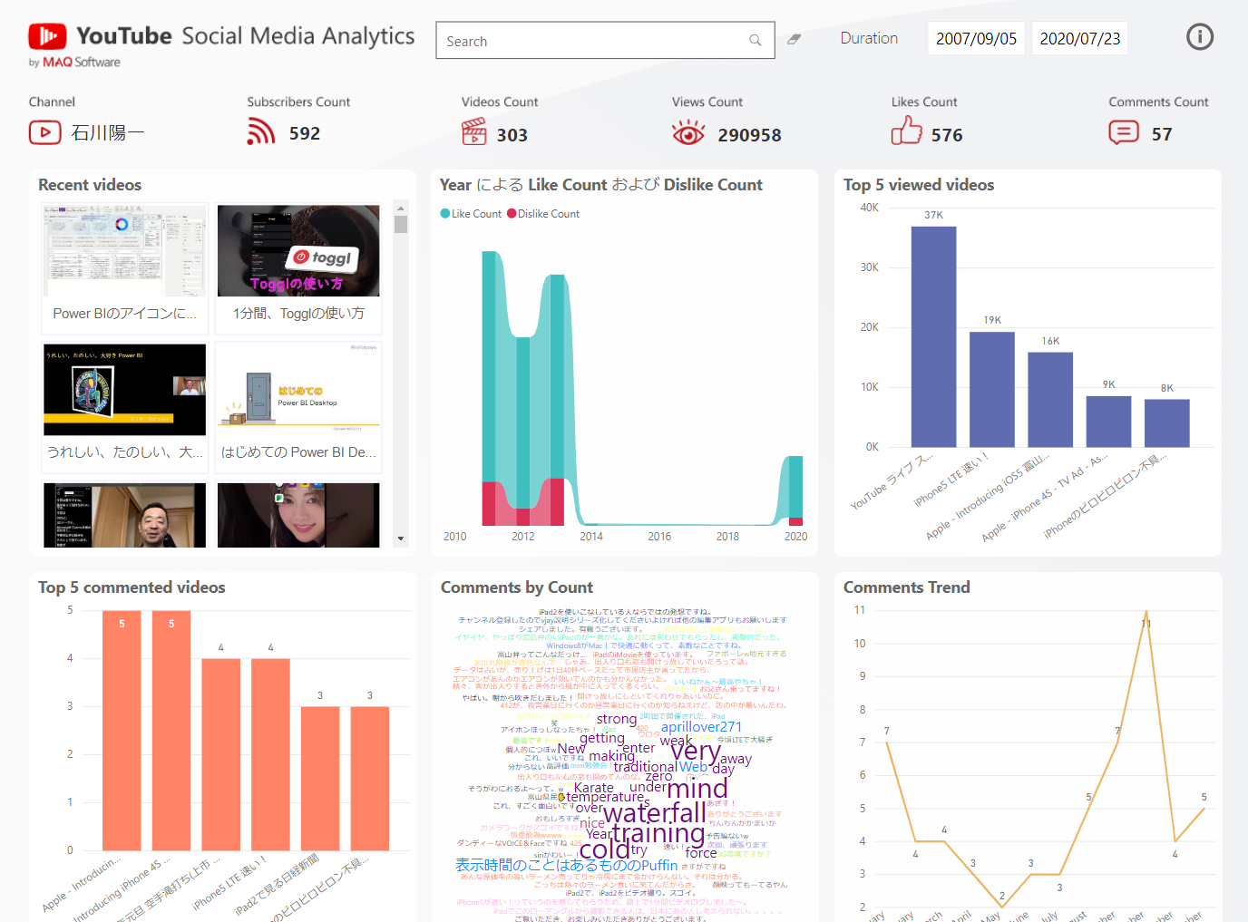1248x922 pixels.
Task: Click the Subscribers Count feed icon
Action: tap(261, 132)
